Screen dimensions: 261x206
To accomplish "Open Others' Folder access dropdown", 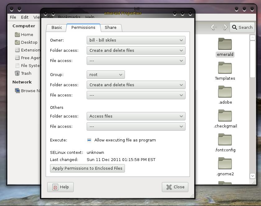I will click(x=136, y=116).
